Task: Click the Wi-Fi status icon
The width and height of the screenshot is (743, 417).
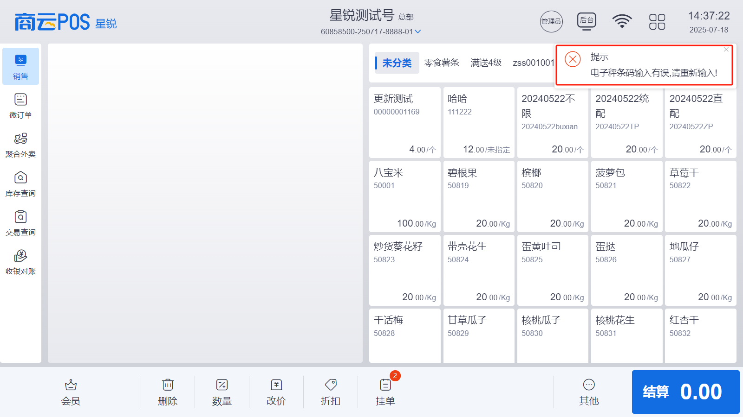Action: coord(622,21)
